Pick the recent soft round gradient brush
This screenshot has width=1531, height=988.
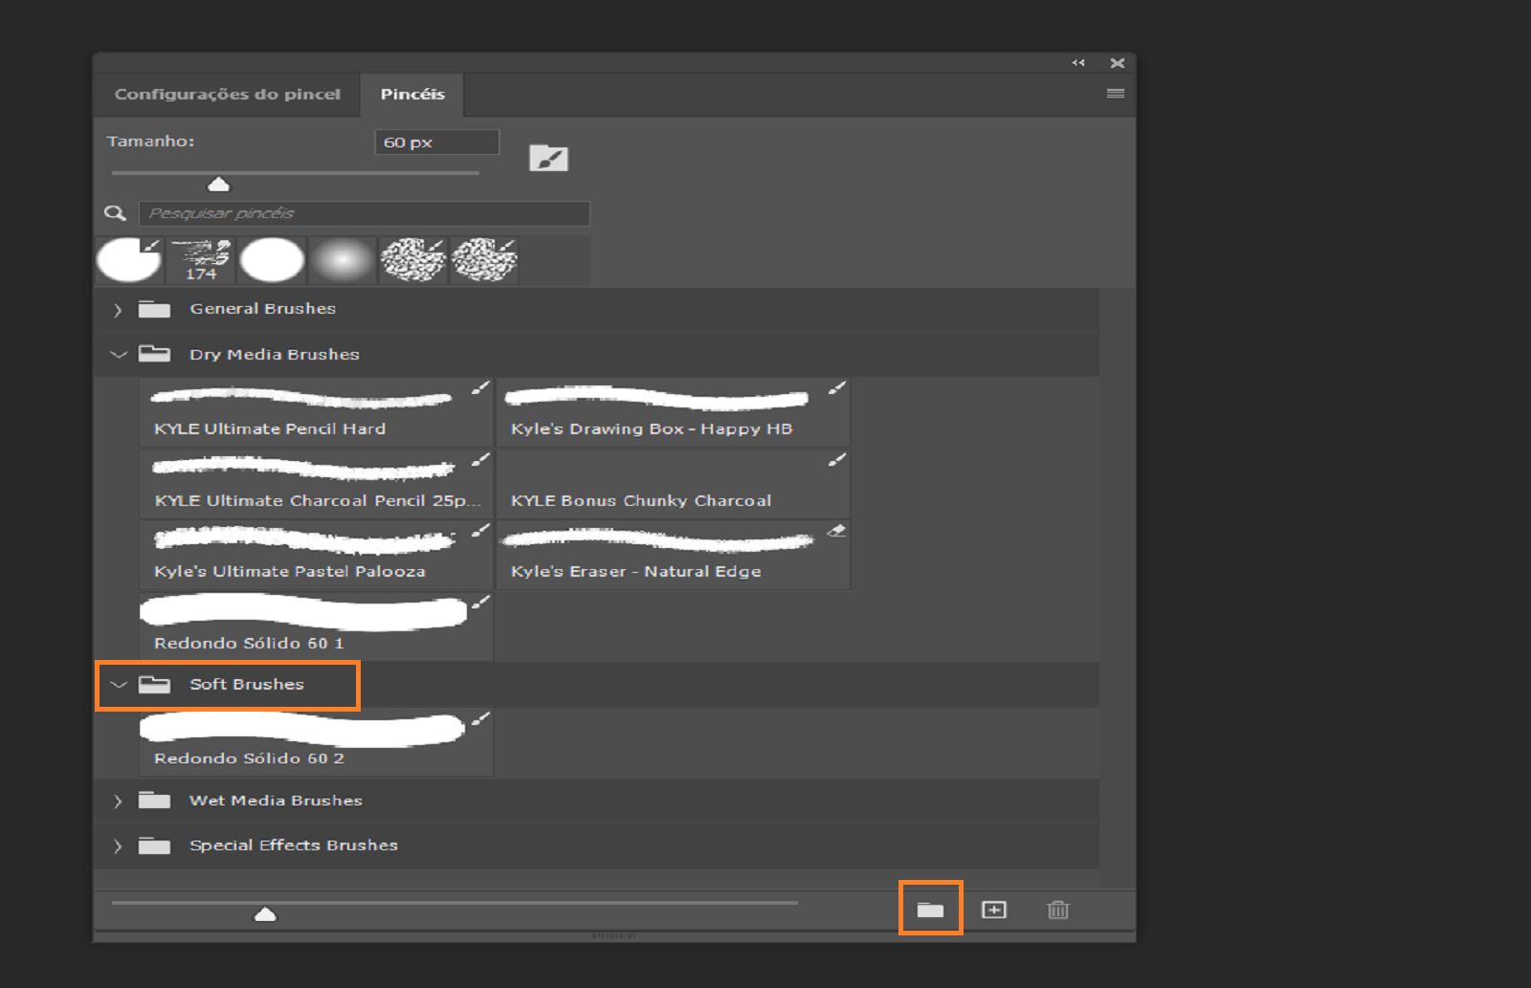click(343, 260)
